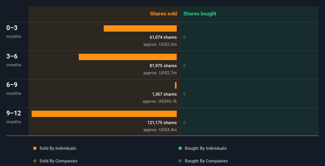Click the 81,975 shares value

pos(163,66)
